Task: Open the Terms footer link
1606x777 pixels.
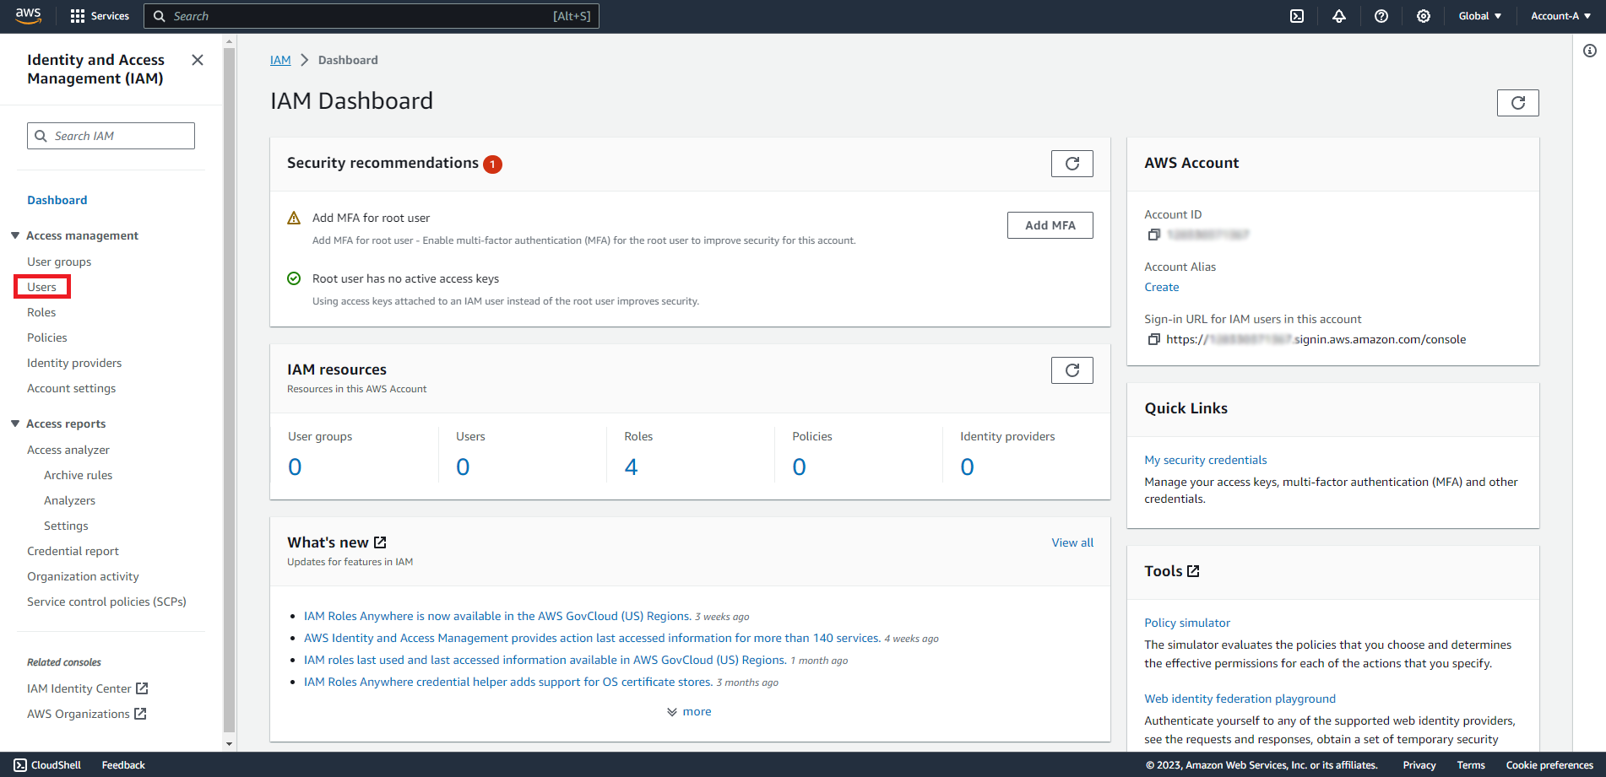Action: 1471,765
